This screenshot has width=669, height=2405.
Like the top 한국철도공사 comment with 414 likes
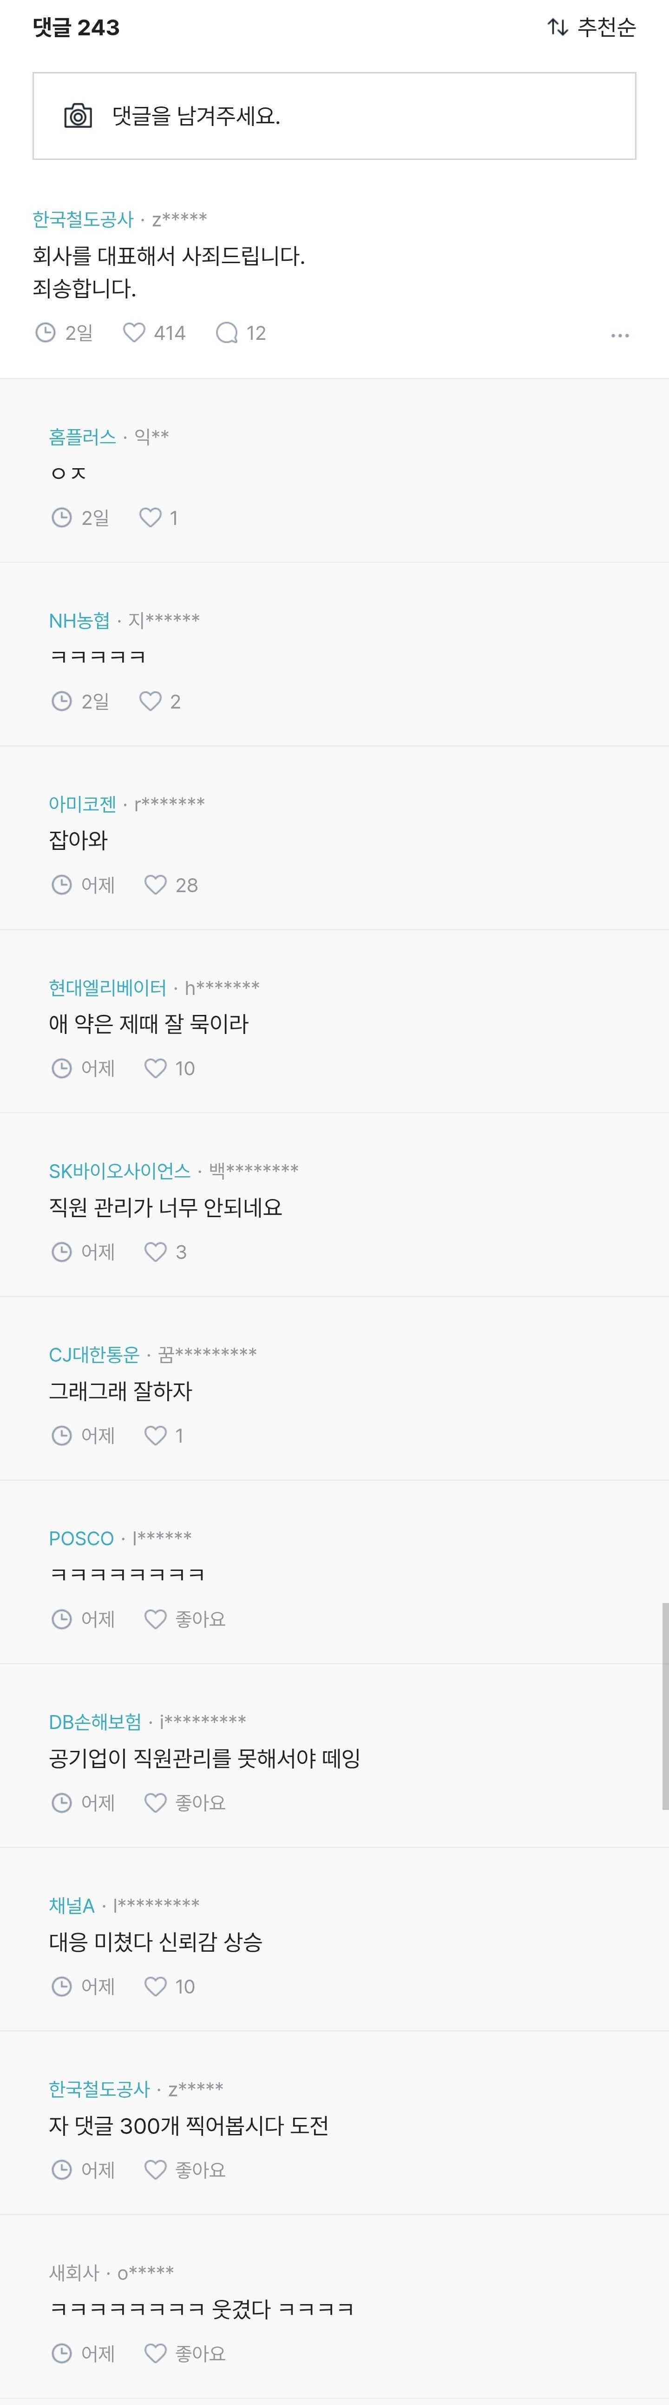point(134,332)
